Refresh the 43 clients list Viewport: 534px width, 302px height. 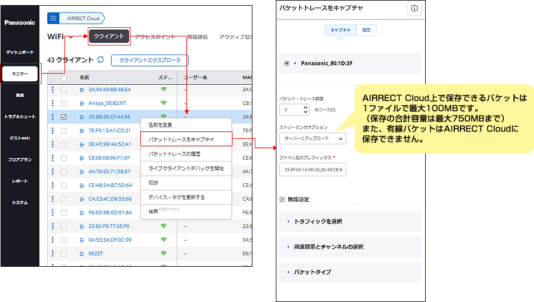pos(100,60)
